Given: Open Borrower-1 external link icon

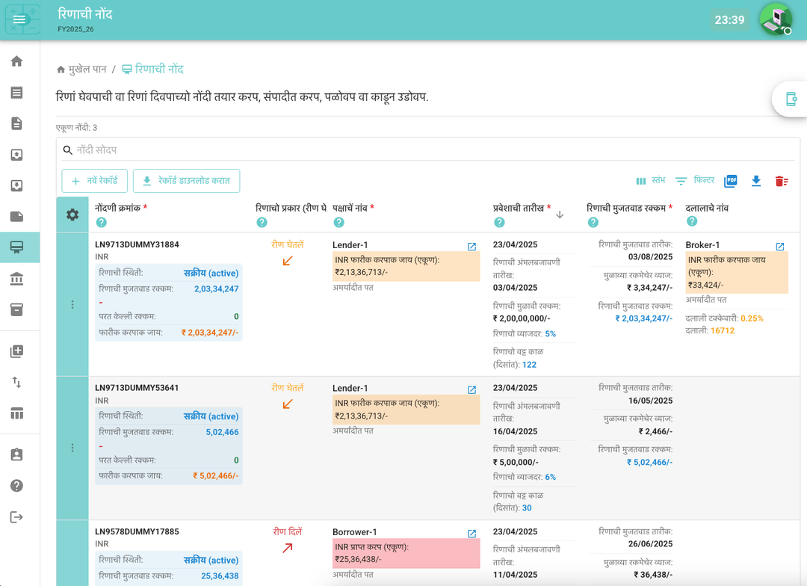Looking at the screenshot, I should (x=471, y=534).
